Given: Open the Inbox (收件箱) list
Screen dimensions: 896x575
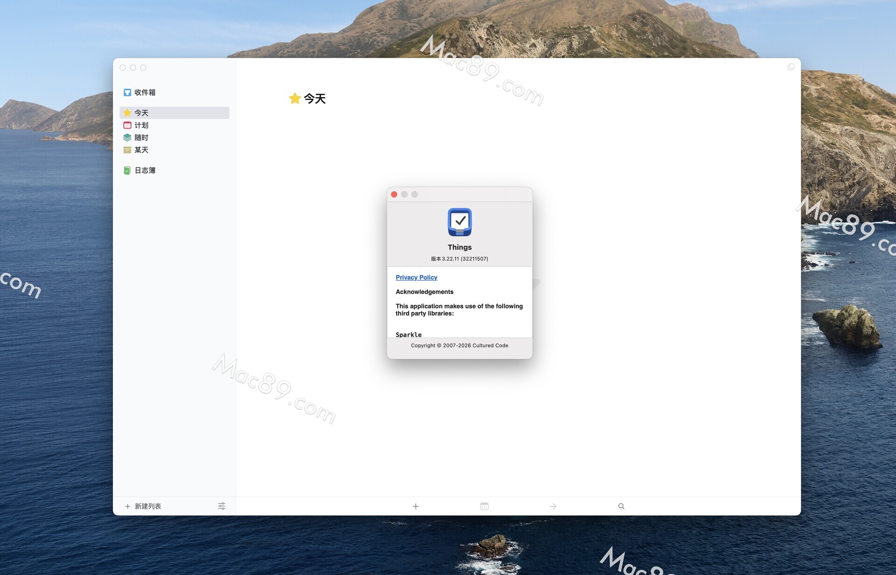Looking at the screenshot, I should tap(144, 92).
